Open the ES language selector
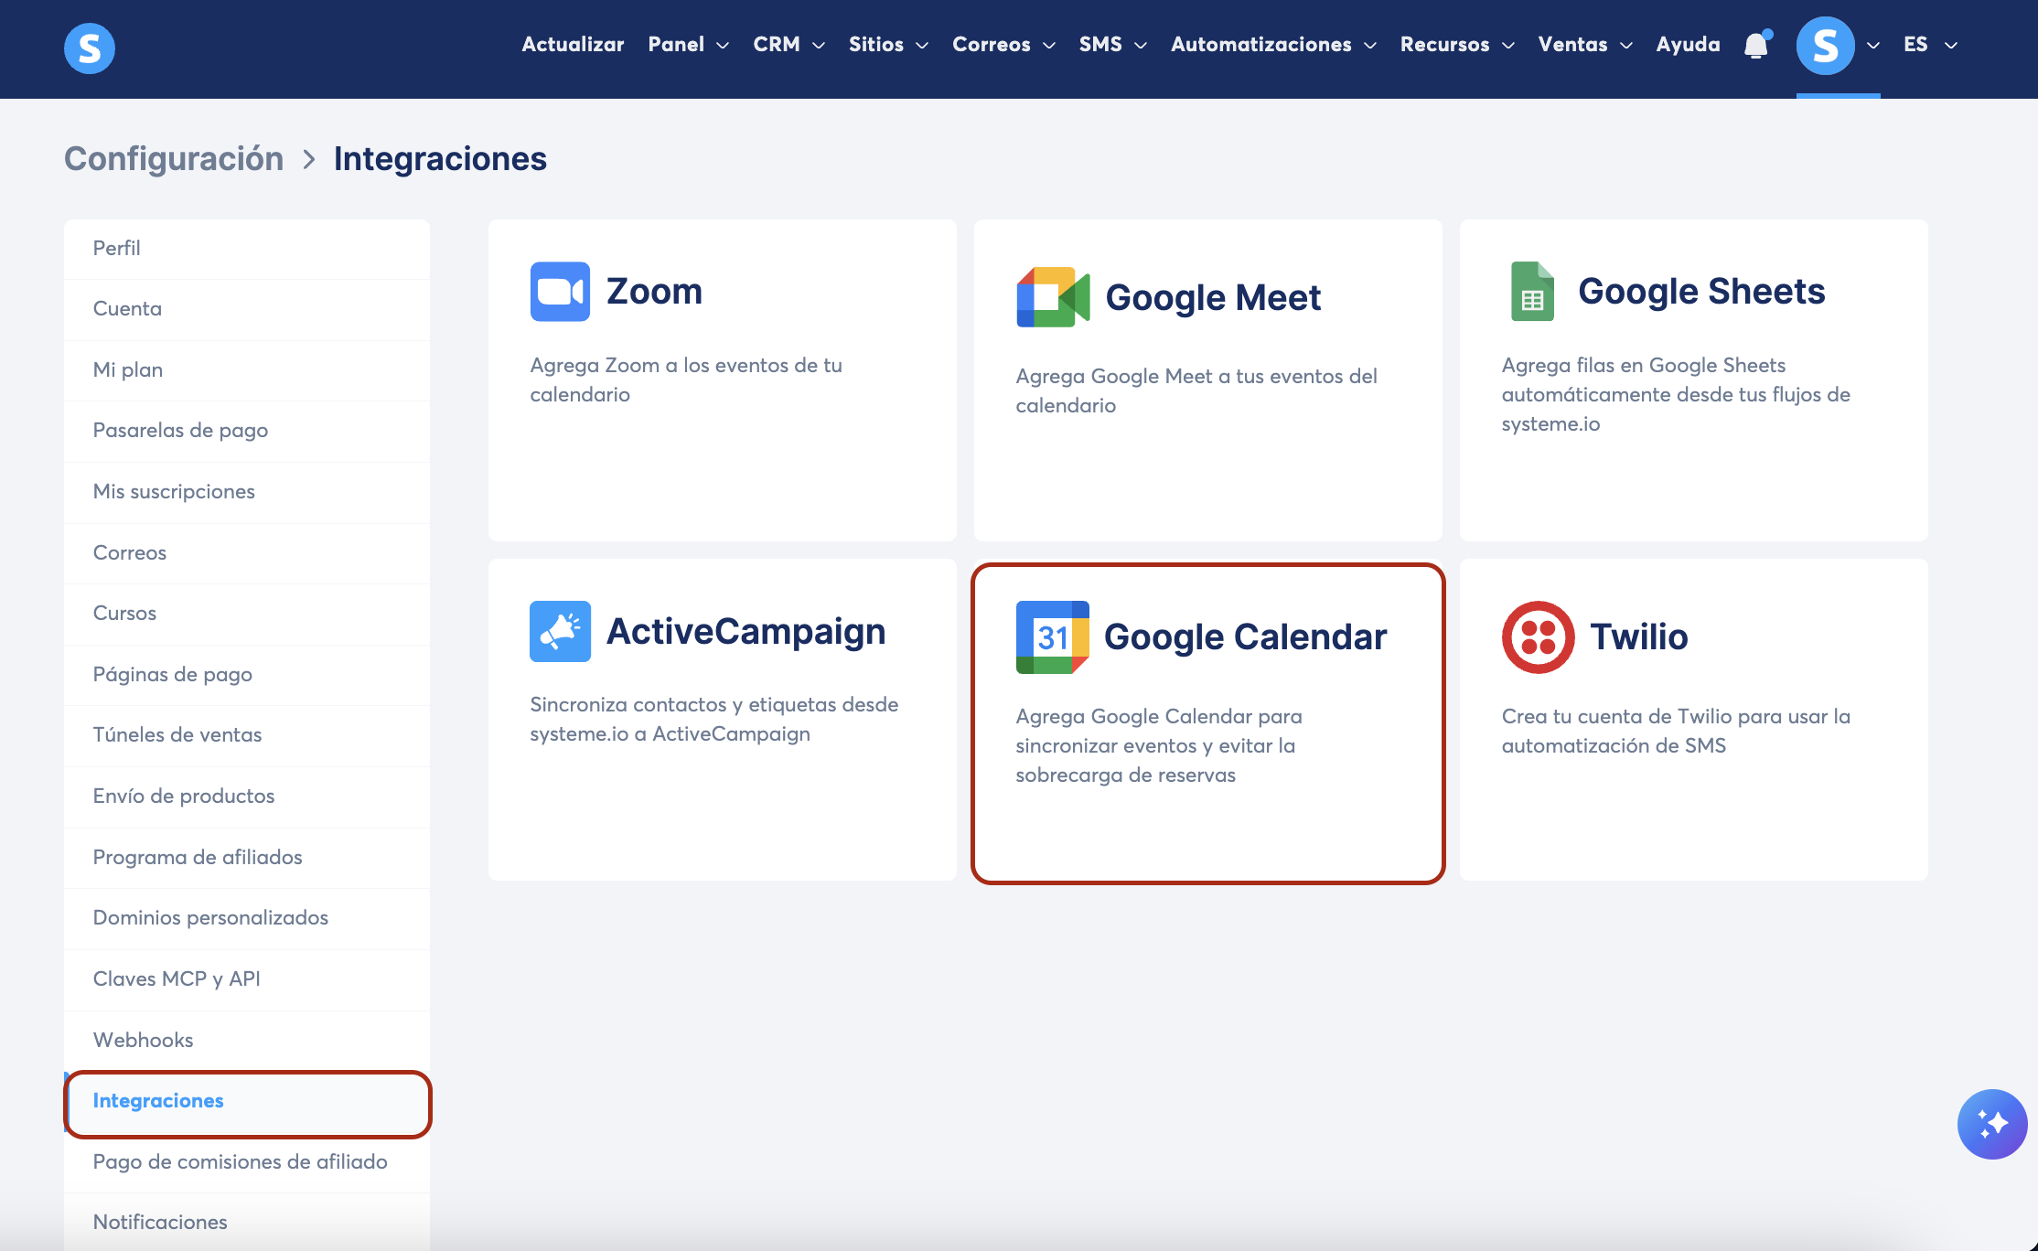The width and height of the screenshot is (2038, 1251). coord(1931,45)
